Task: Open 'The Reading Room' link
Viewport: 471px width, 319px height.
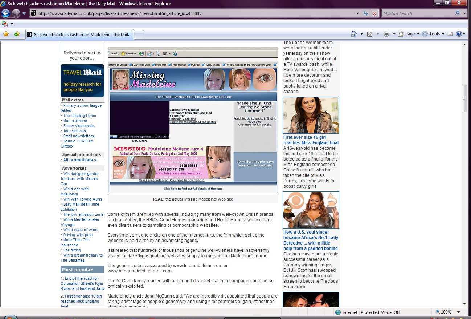Action: [79, 116]
